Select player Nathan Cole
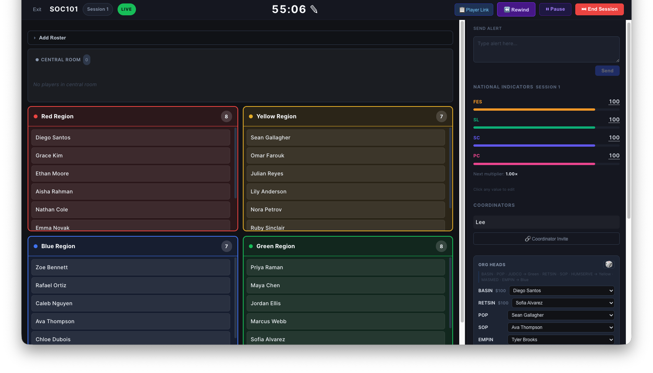Viewport: 653px width, 373px height. pyautogui.click(x=131, y=209)
